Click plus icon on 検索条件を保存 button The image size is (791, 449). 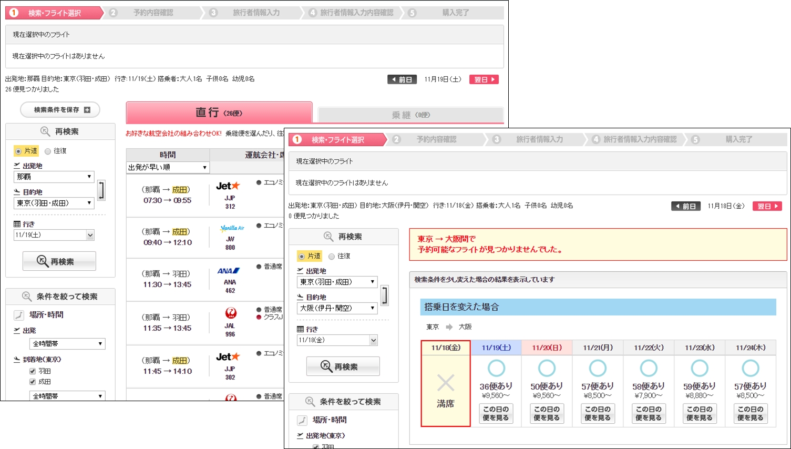[x=87, y=110]
